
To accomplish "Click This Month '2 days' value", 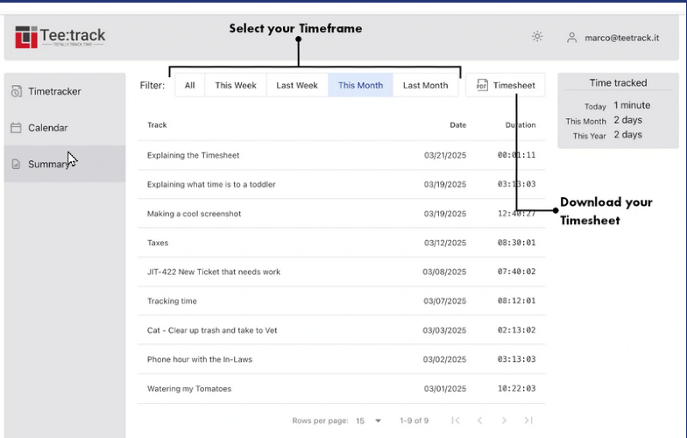I will 627,120.
